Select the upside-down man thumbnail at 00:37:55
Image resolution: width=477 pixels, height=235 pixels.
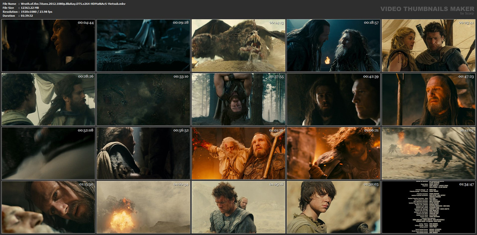238,99
